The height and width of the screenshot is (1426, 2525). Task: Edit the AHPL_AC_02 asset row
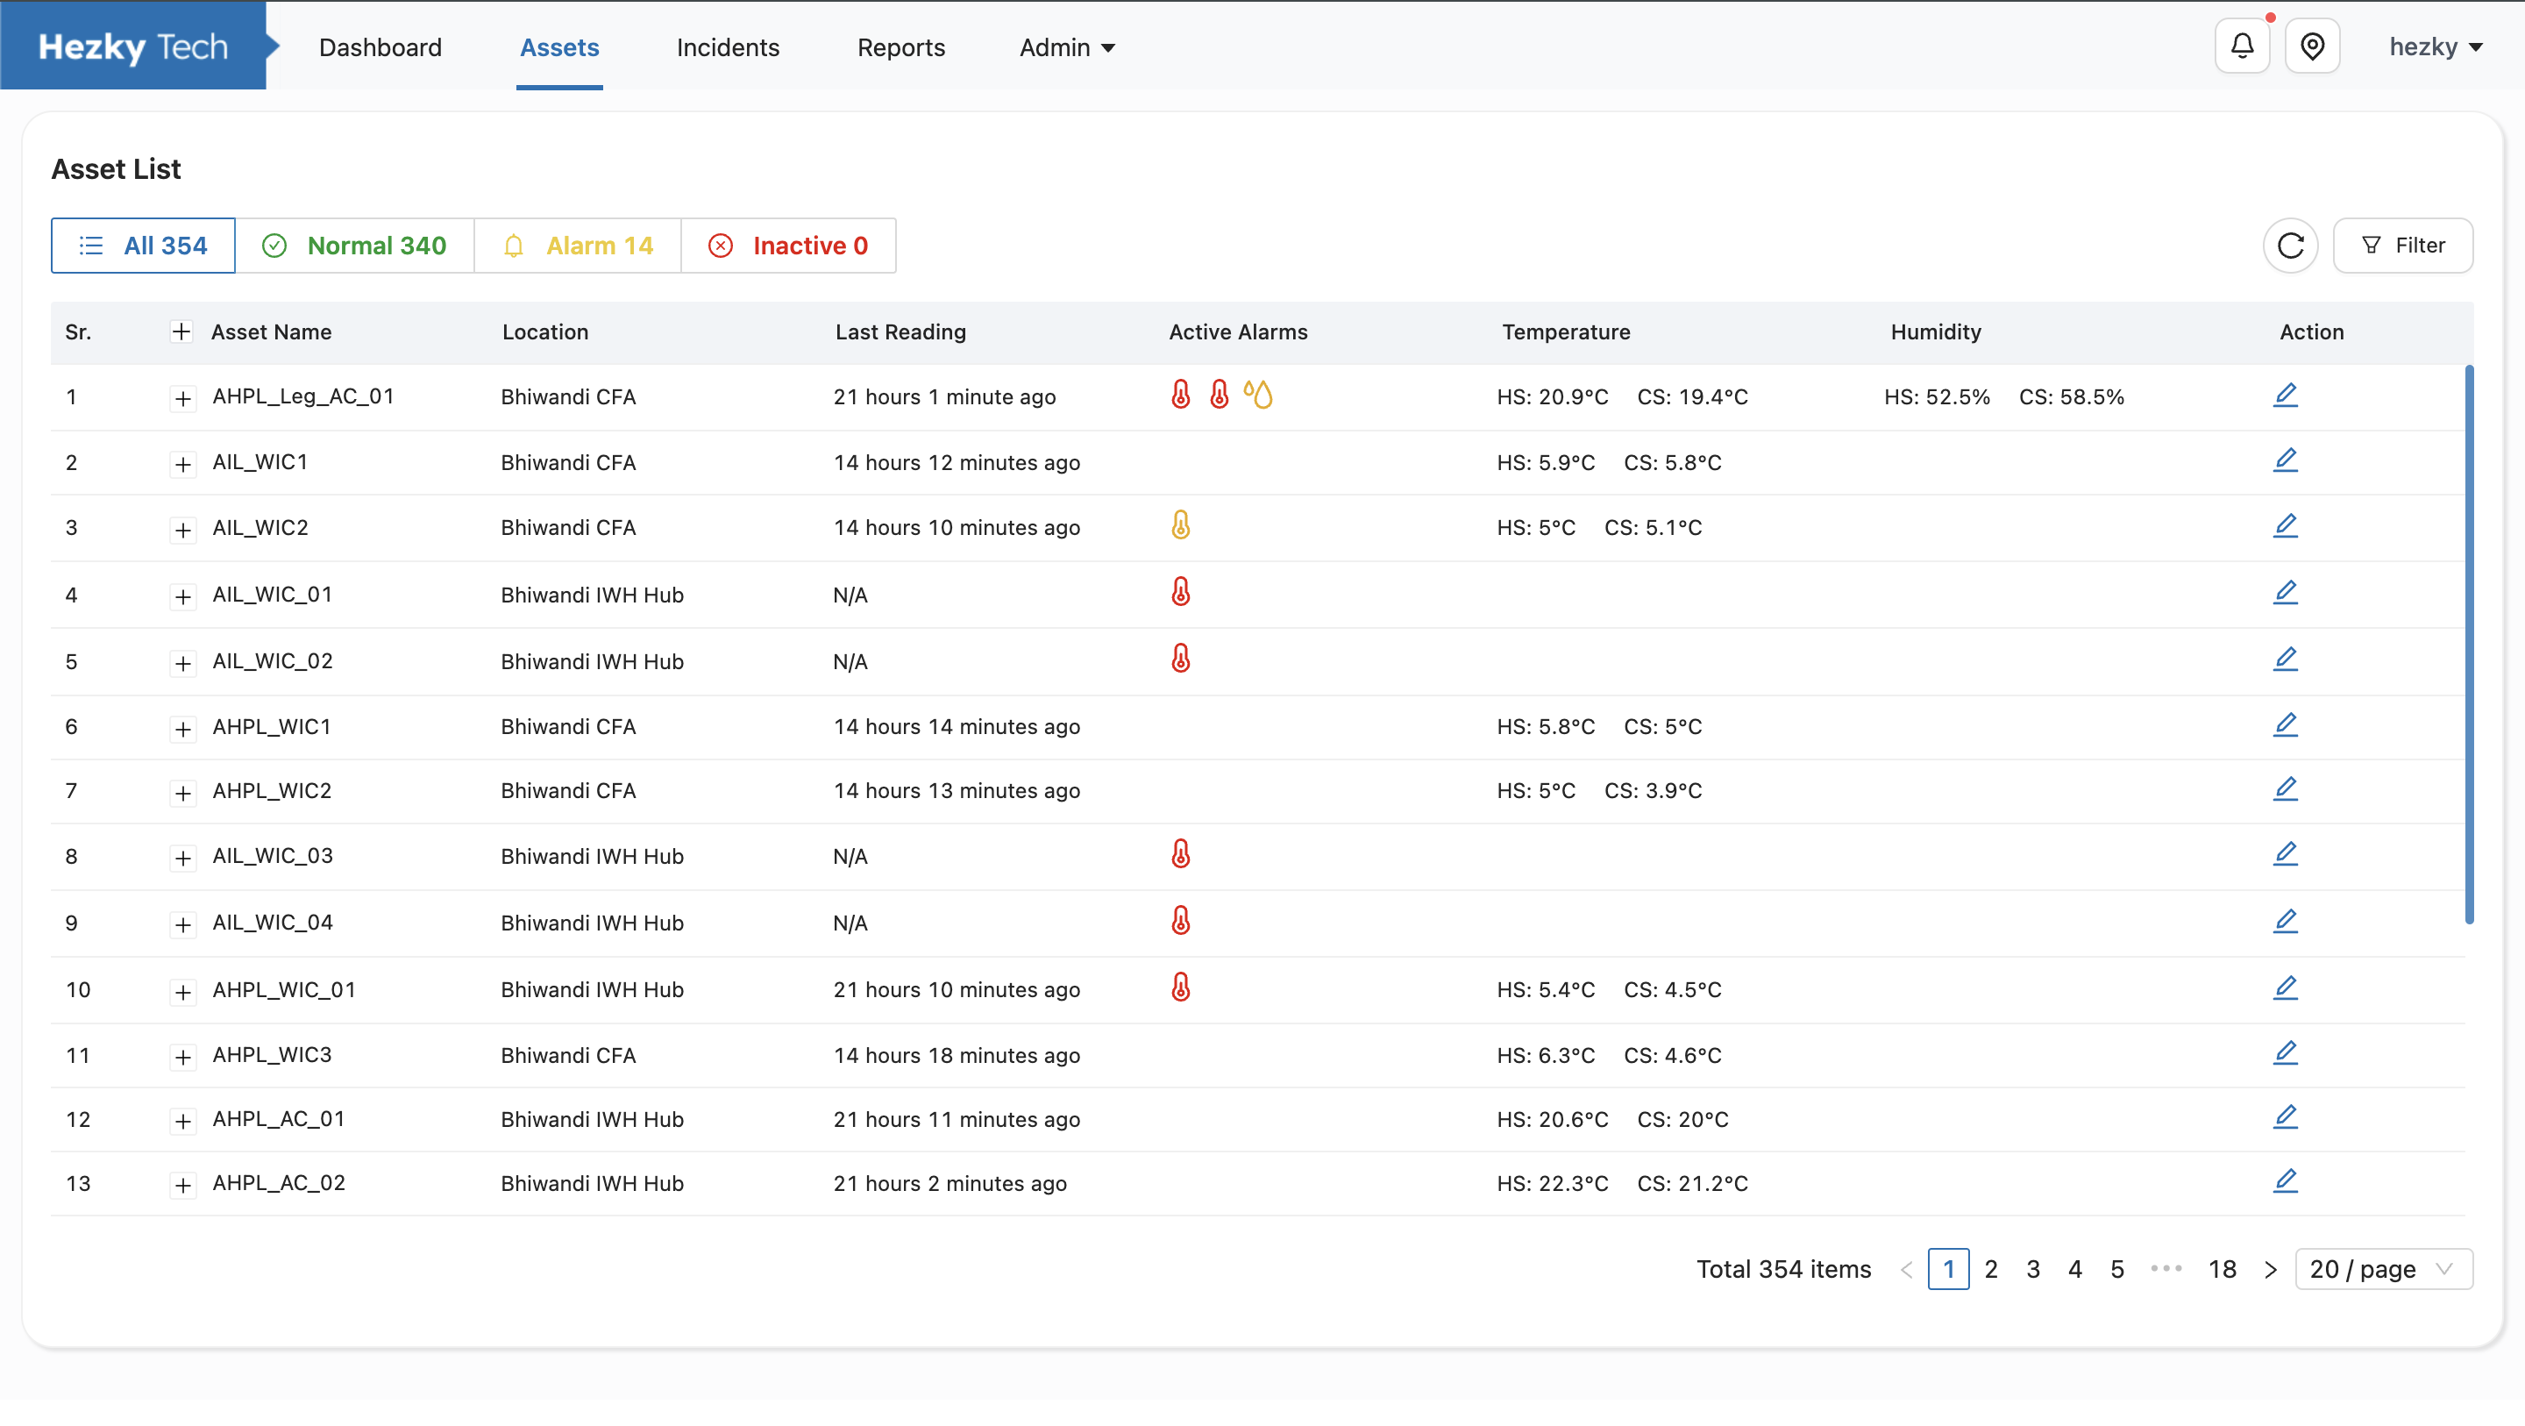(x=2285, y=1180)
